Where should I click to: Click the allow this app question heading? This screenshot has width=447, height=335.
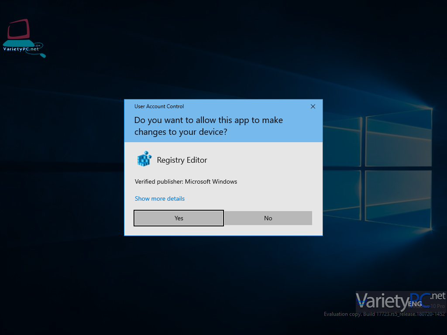[208, 126]
